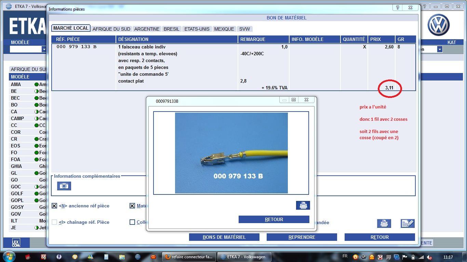Switch to the Firefox 'refaire connecteur' taskbar window
Viewport: 467px width, 262px height.
point(189,257)
